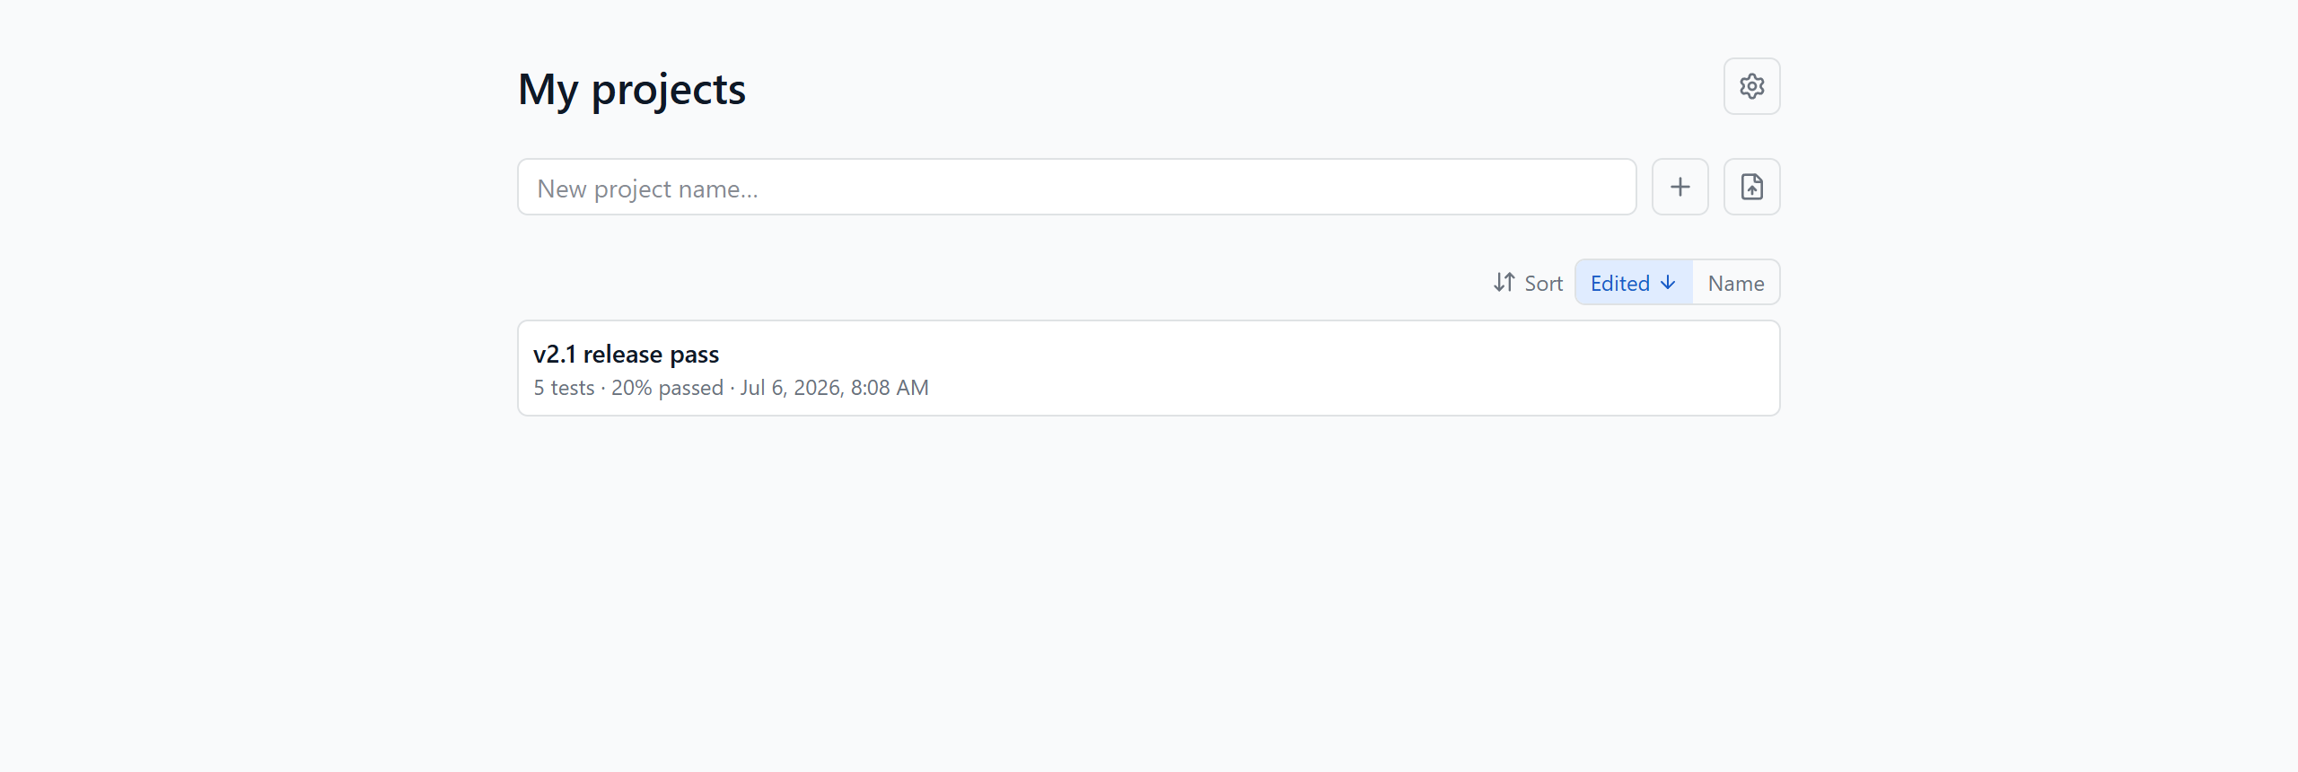The width and height of the screenshot is (2298, 772).
Task: Open settings via the gear icon
Action: [1751, 86]
